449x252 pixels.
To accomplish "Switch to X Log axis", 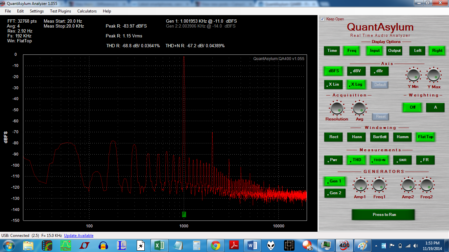I will tap(356, 84).
